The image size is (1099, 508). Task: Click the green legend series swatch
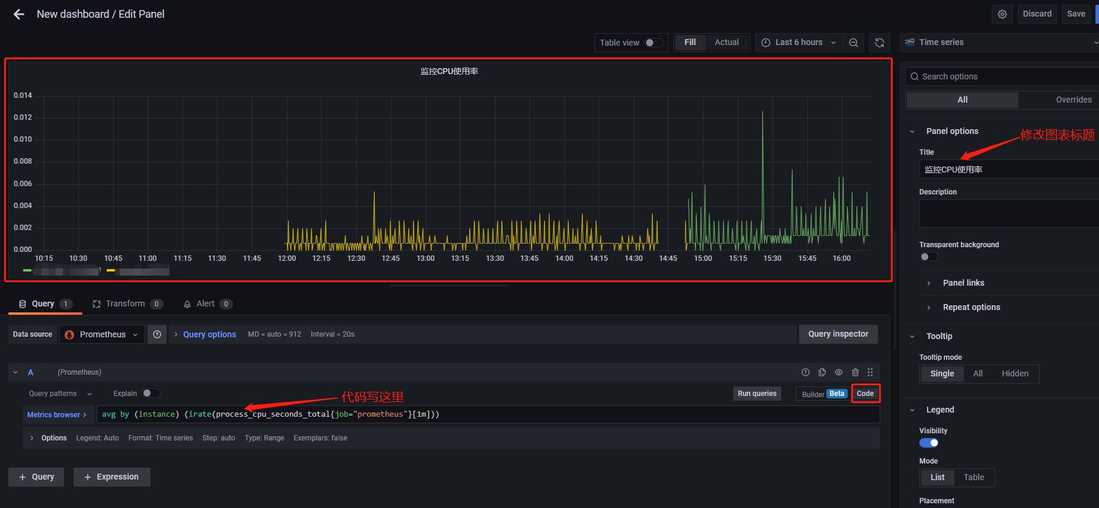coord(27,270)
